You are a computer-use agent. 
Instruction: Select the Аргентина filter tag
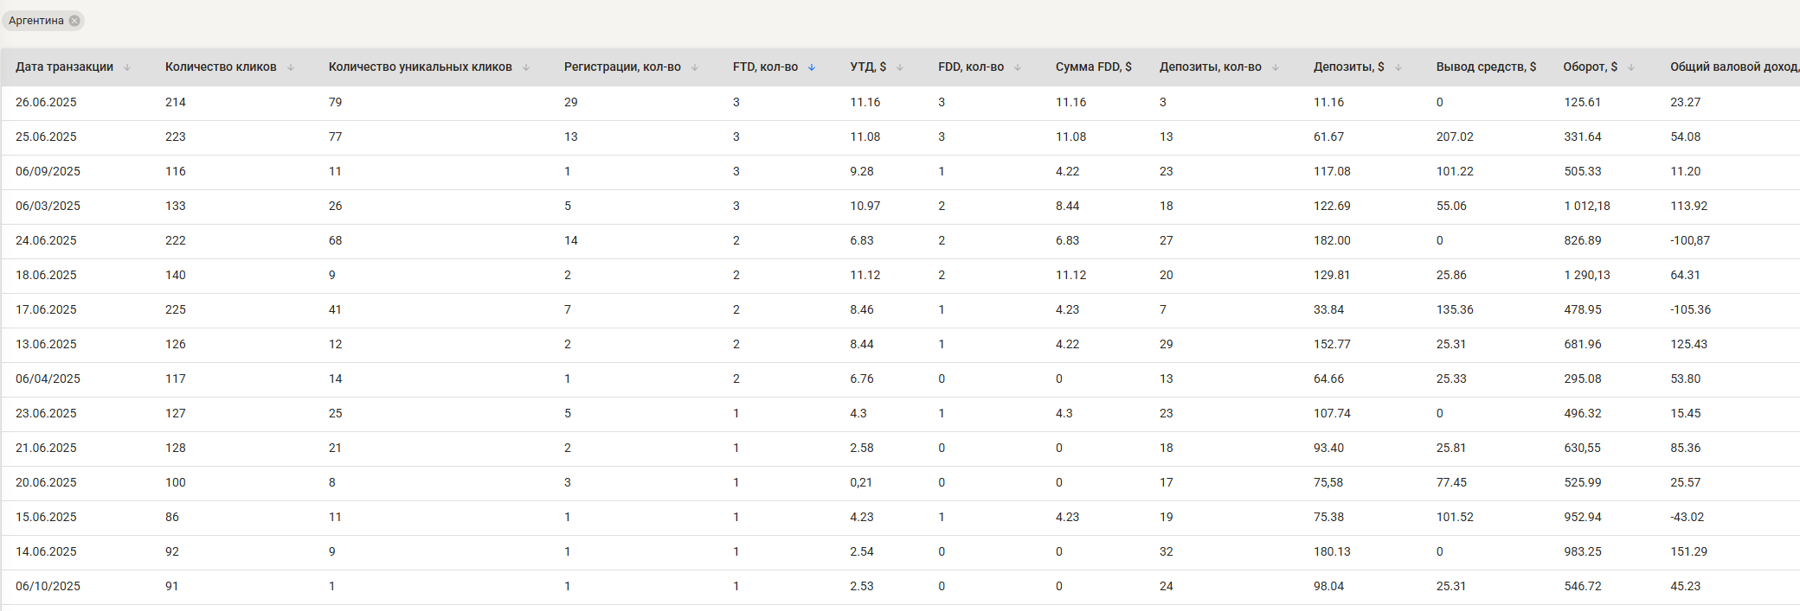[36, 21]
